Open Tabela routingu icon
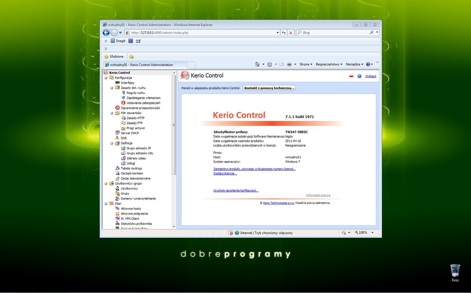471x293 pixels. click(x=117, y=168)
